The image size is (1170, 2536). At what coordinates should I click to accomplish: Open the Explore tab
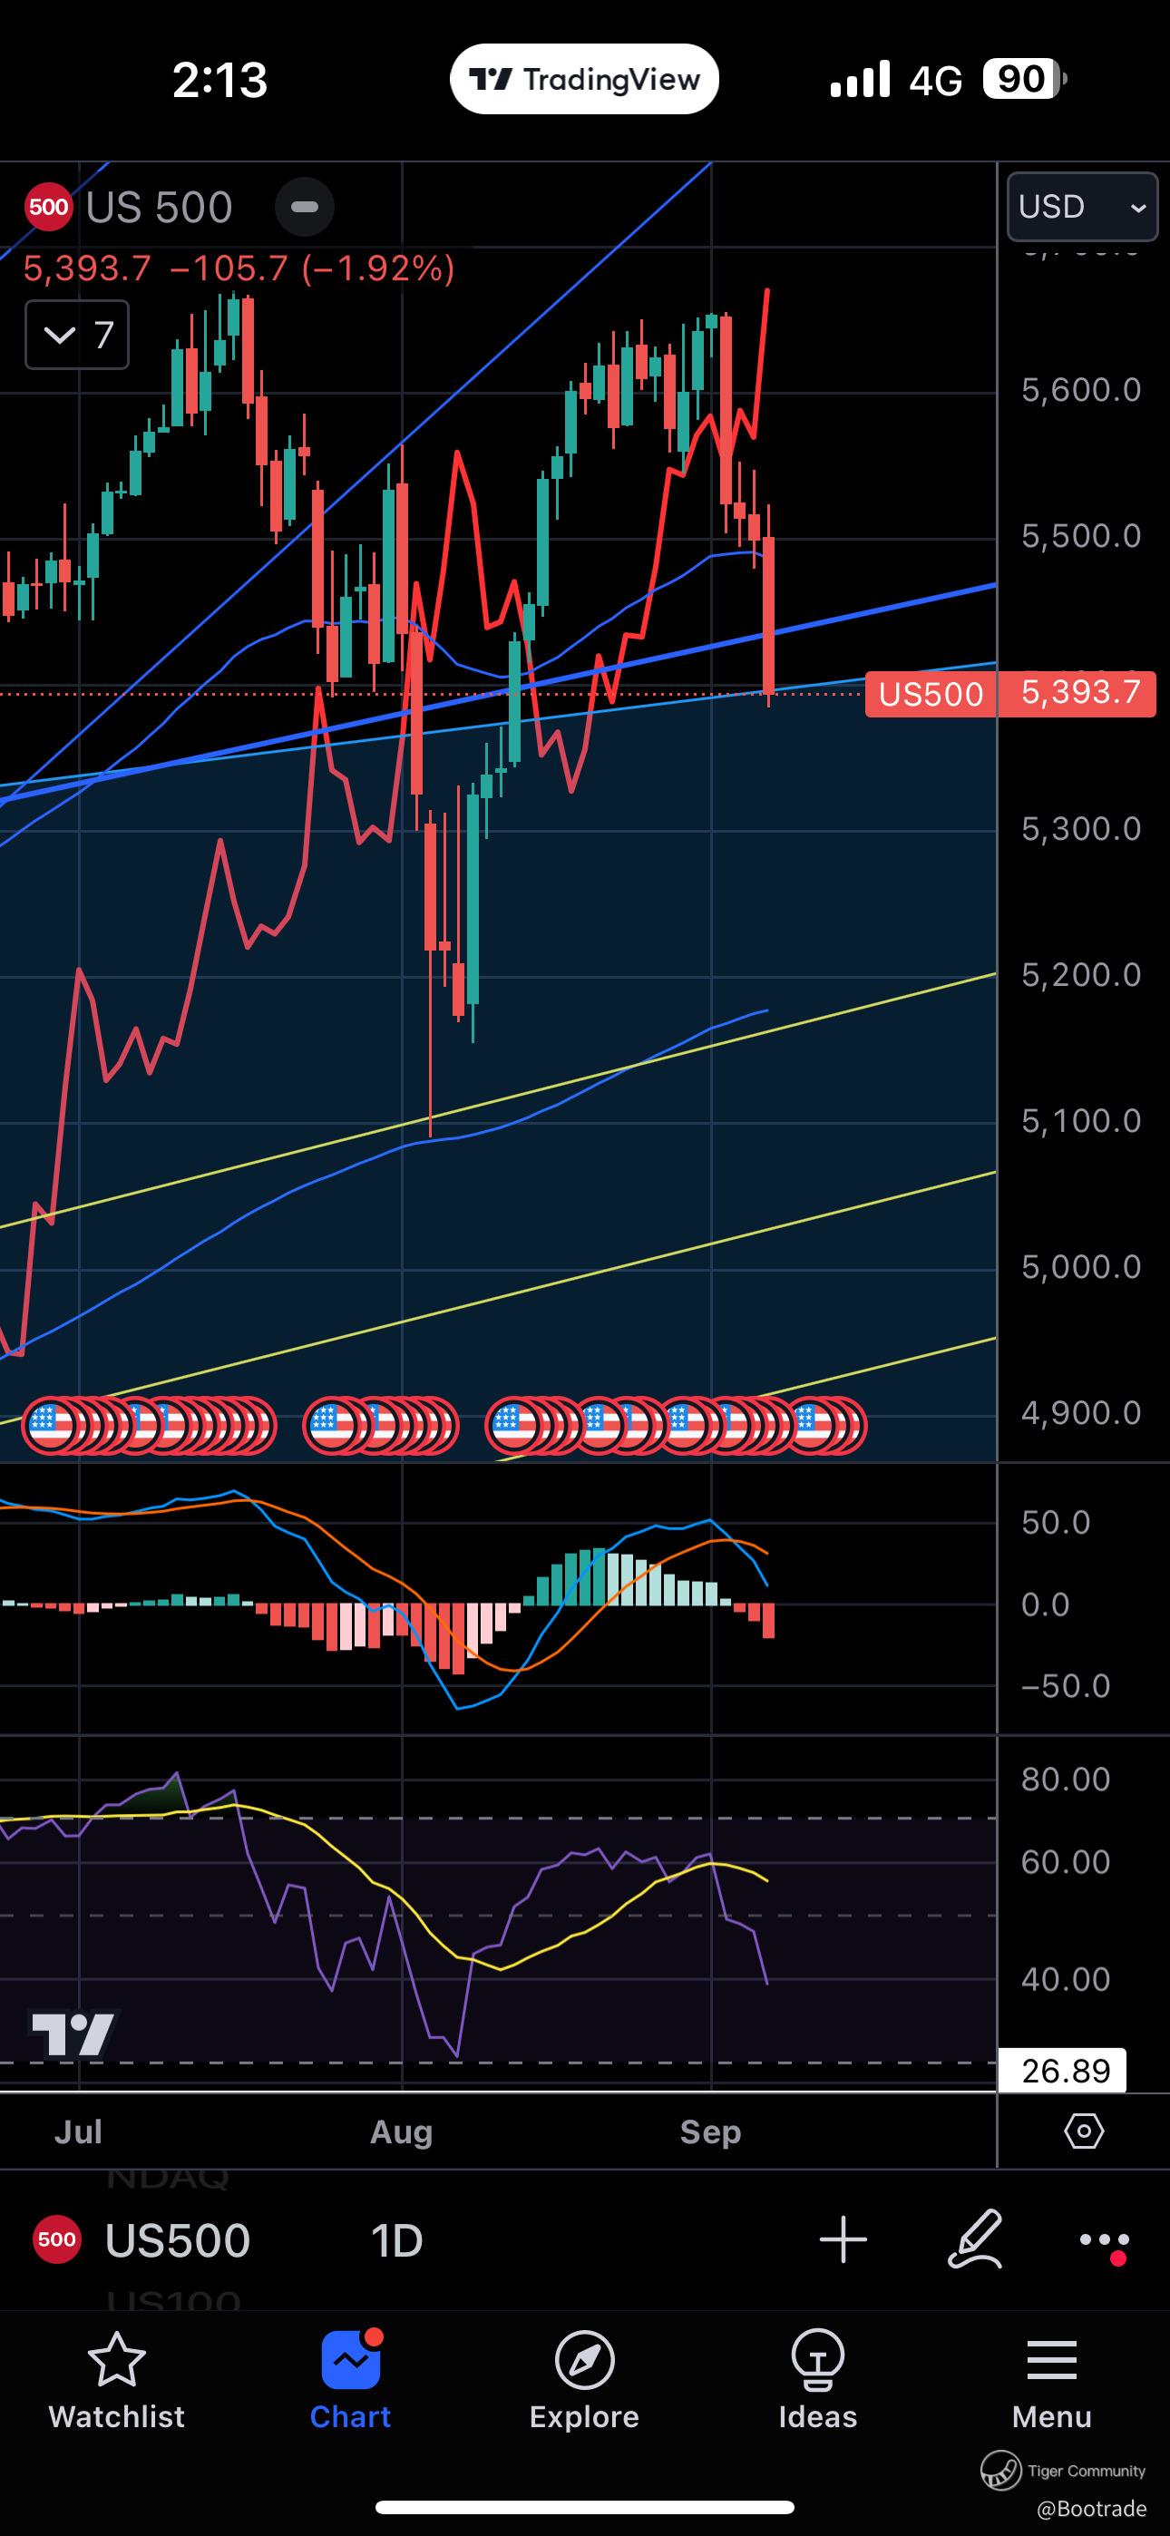tap(584, 2381)
